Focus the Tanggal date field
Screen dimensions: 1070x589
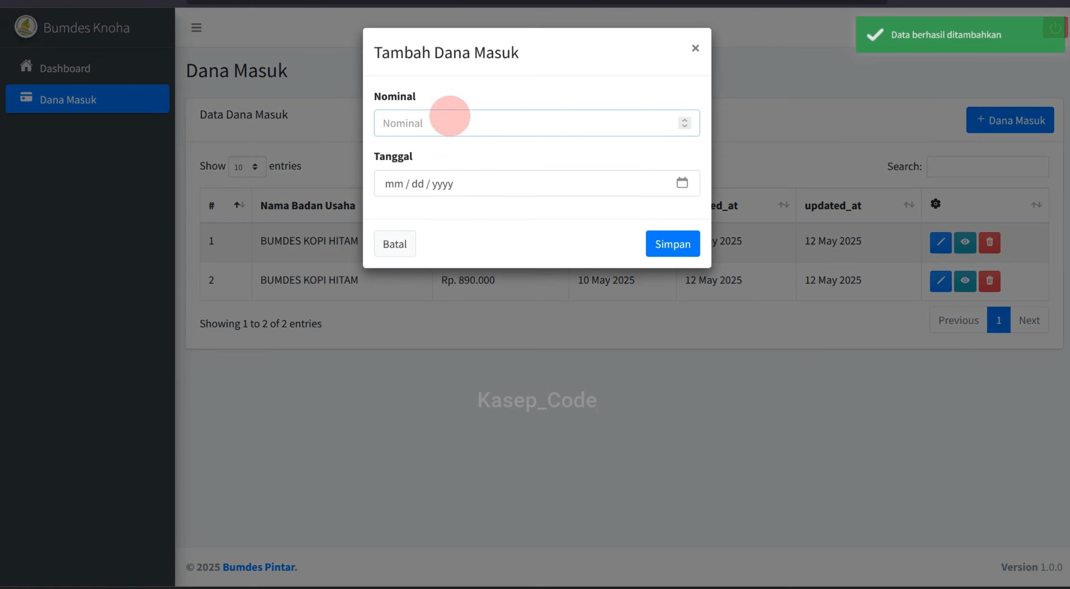tap(536, 183)
